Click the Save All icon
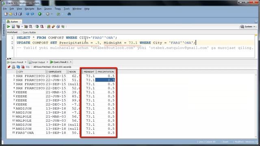This screenshot has height=146, width=260. [x=20, y=14]
